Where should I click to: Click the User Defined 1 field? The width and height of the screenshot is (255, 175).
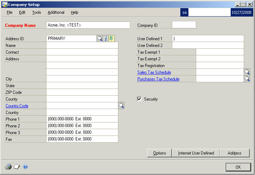pos(208,38)
